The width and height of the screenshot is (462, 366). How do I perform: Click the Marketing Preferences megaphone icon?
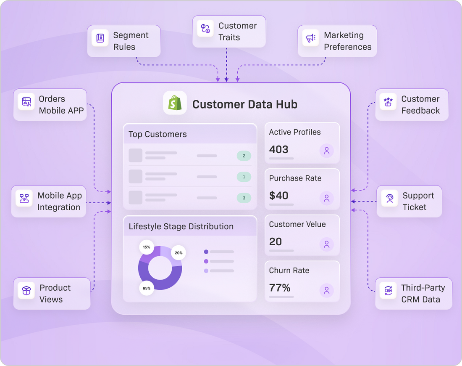pyautogui.click(x=310, y=38)
